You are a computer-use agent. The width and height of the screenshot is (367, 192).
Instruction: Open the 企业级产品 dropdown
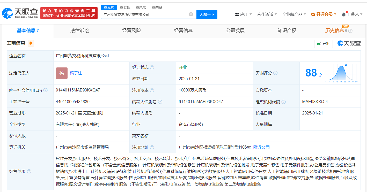point(294,14)
